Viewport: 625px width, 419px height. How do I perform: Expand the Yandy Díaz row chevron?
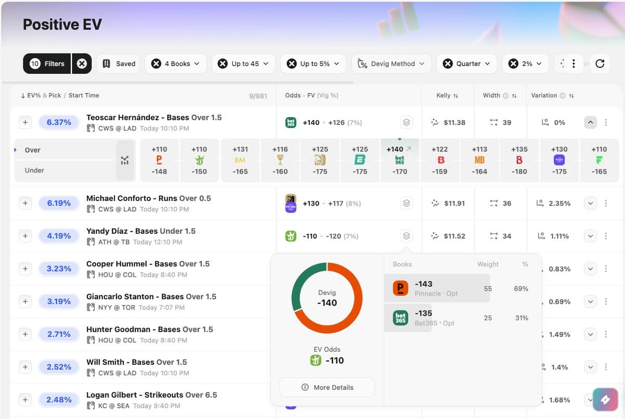point(590,236)
